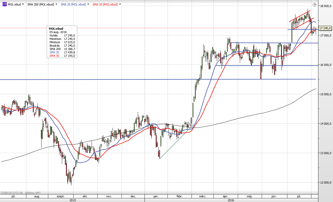
Task: Click the 12 000,0 price axis label
Action: pyautogui.click(x=326, y=182)
